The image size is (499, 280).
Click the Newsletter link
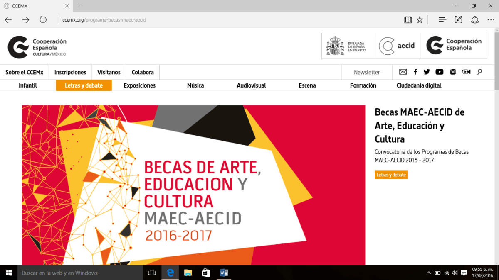click(367, 72)
